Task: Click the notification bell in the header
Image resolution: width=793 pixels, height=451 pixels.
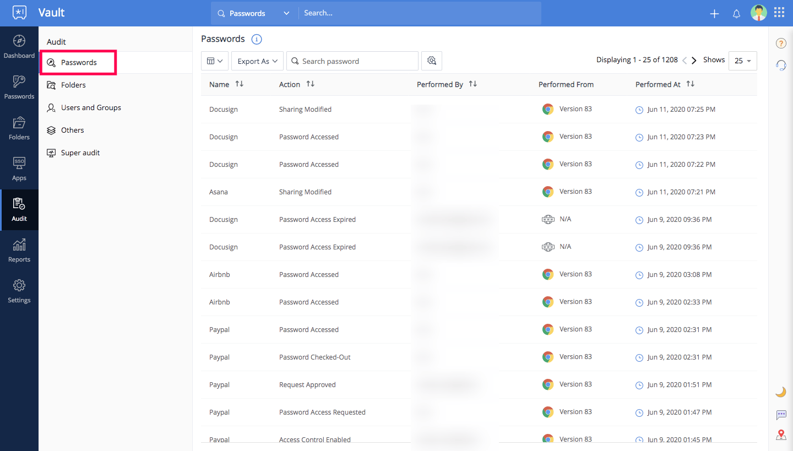Action: (736, 13)
